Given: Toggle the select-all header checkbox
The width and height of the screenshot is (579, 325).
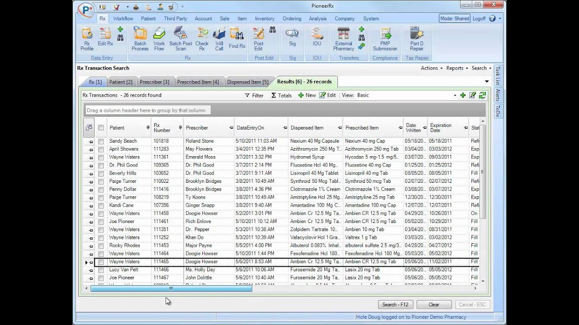Looking at the screenshot, I should (x=101, y=128).
